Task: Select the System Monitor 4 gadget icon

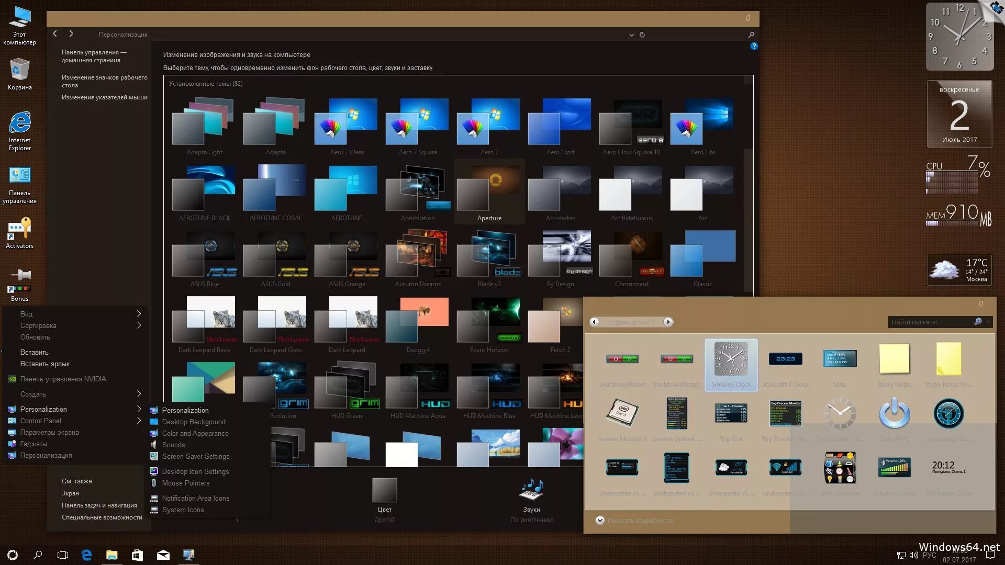Action: pyautogui.click(x=621, y=413)
